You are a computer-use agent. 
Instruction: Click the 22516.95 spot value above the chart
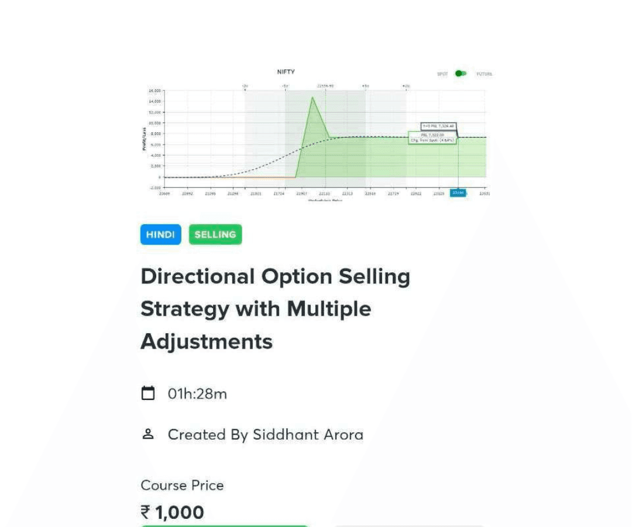point(325,85)
